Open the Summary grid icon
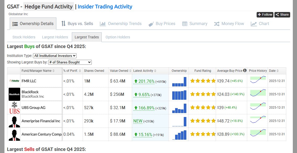This screenshot has width=297, height=153. [x=184, y=23]
